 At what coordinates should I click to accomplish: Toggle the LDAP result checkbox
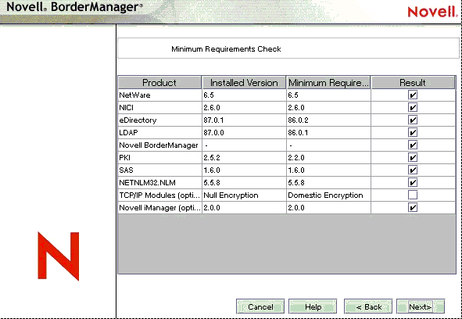[413, 132]
